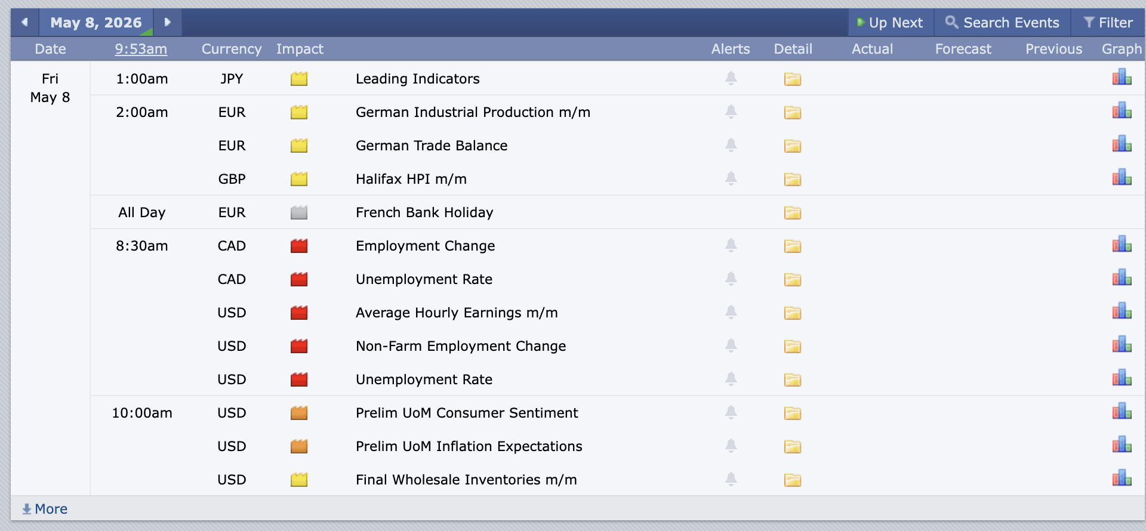The image size is (1146, 531).
Task: Open graph for Non-Farm Employment Change
Action: pos(1122,345)
